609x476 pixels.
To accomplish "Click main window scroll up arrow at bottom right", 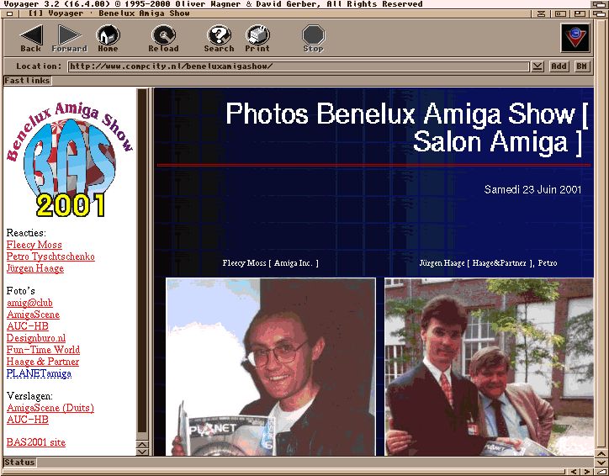I will tap(601, 454).
